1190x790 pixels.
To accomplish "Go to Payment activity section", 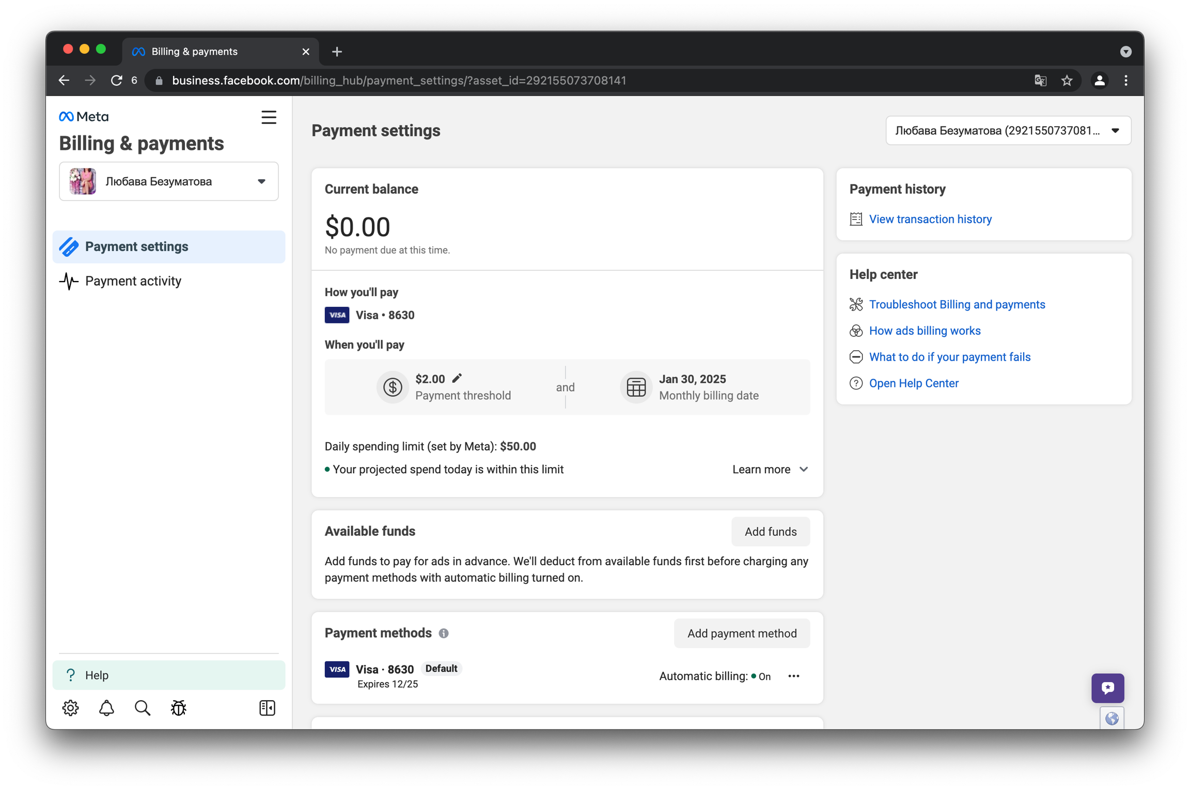I will point(133,281).
